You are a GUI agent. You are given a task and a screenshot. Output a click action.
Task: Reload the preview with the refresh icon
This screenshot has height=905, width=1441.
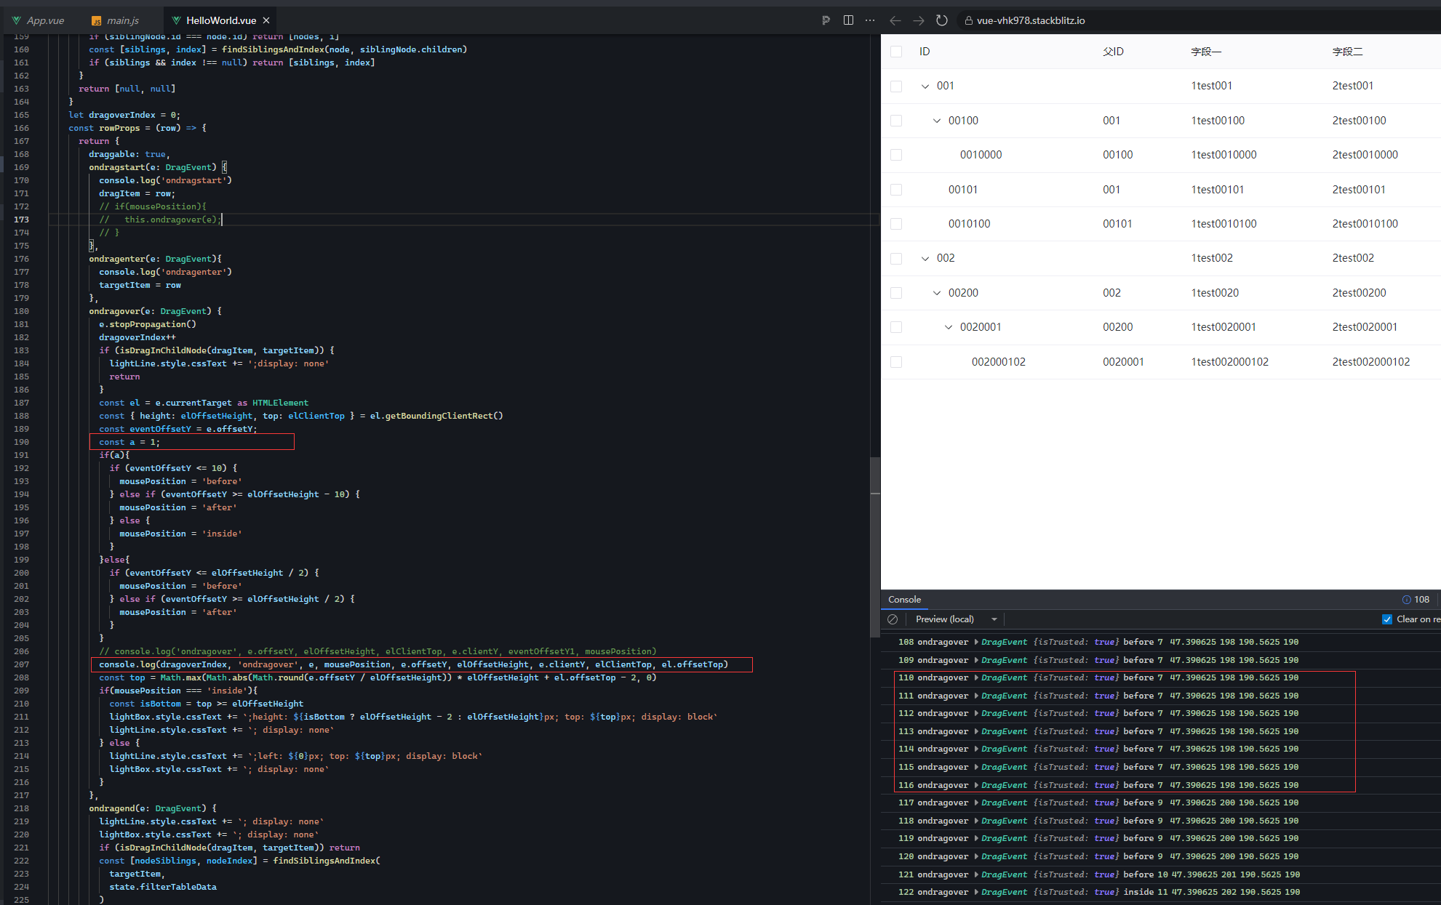942,20
